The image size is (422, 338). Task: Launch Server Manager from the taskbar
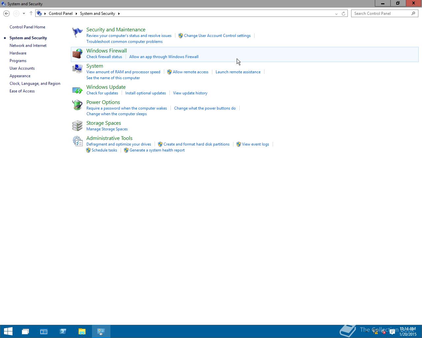click(x=44, y=331)
